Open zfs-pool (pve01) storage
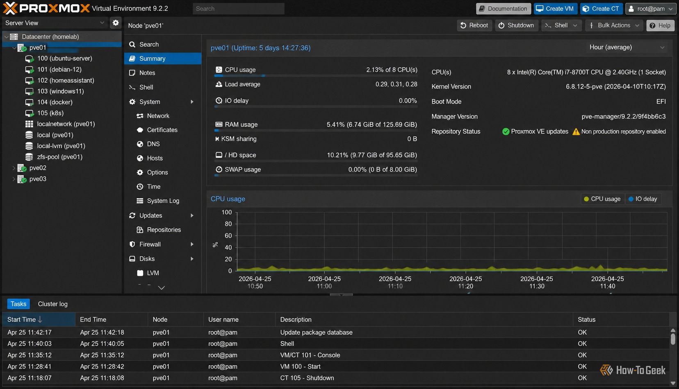679x389 pixels. 59,157
